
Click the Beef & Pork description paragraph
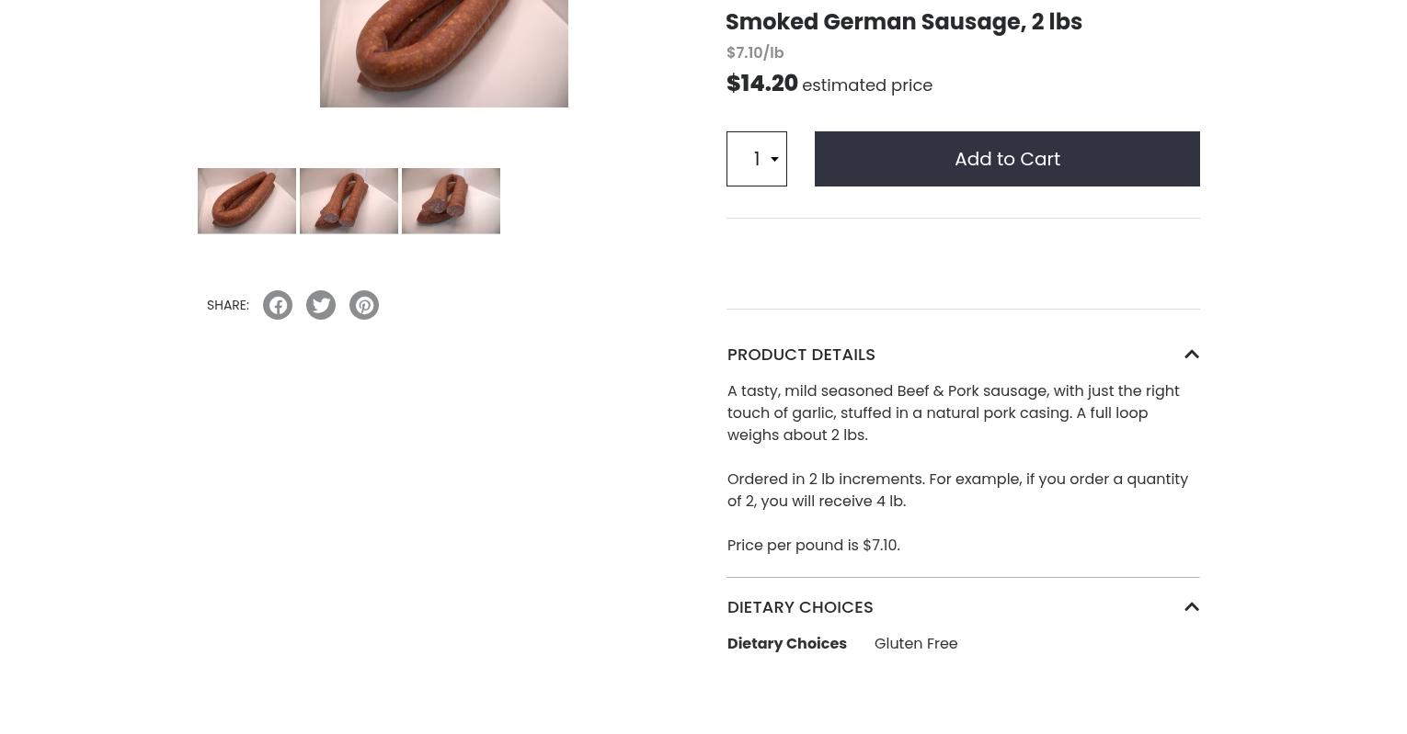pyautogui.click(x=953, y=412)
